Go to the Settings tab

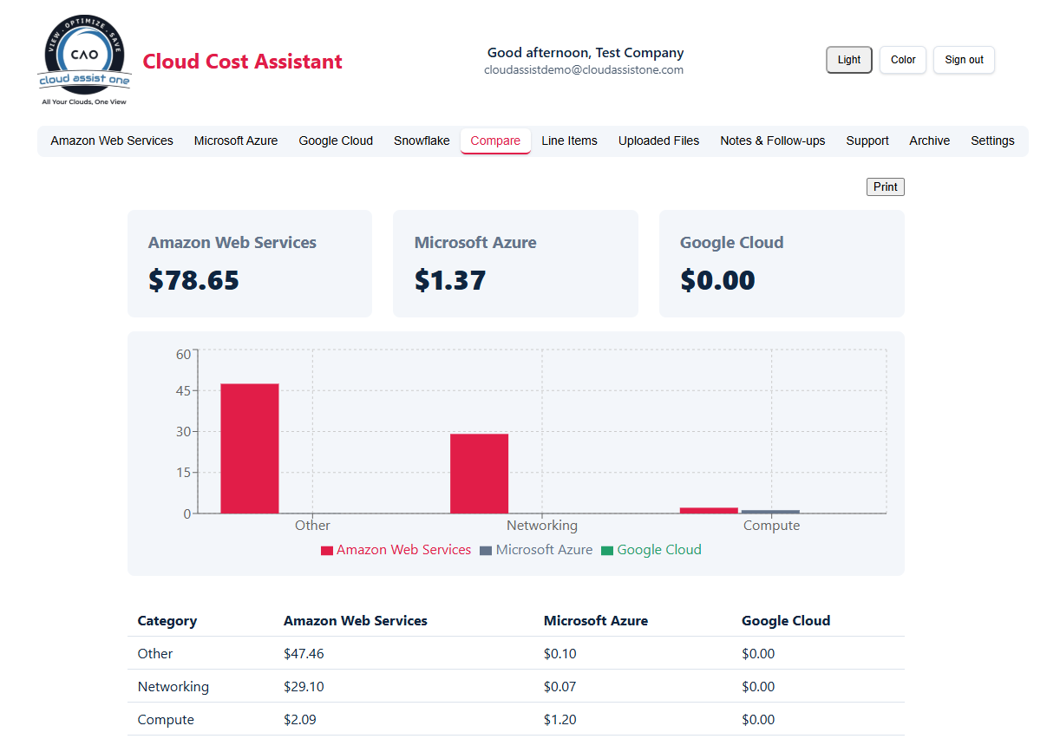point(992,141)
